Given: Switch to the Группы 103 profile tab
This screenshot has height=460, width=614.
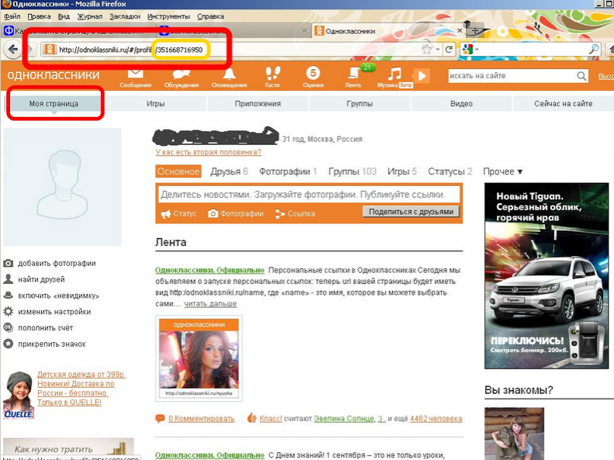Looking at the screenshot, I should point(352,171).
